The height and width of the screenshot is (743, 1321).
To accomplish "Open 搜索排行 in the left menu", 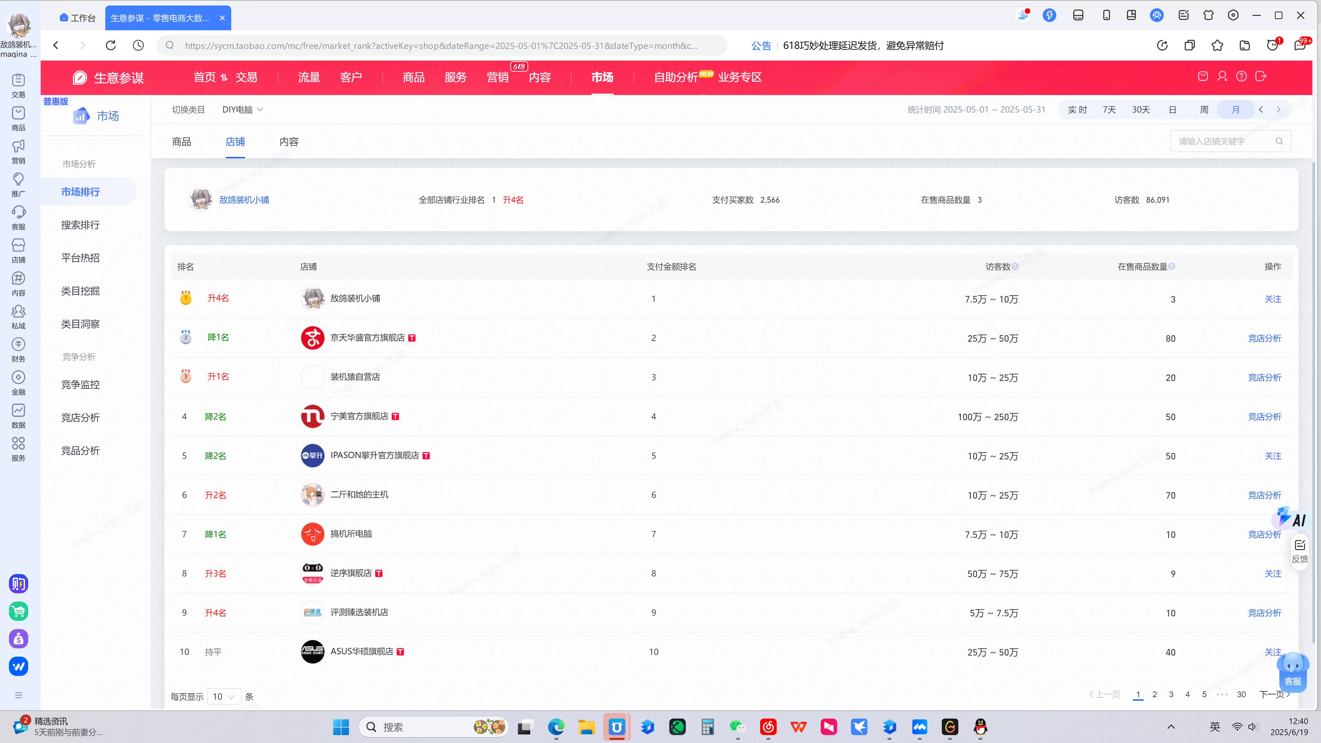I will 81,225.
